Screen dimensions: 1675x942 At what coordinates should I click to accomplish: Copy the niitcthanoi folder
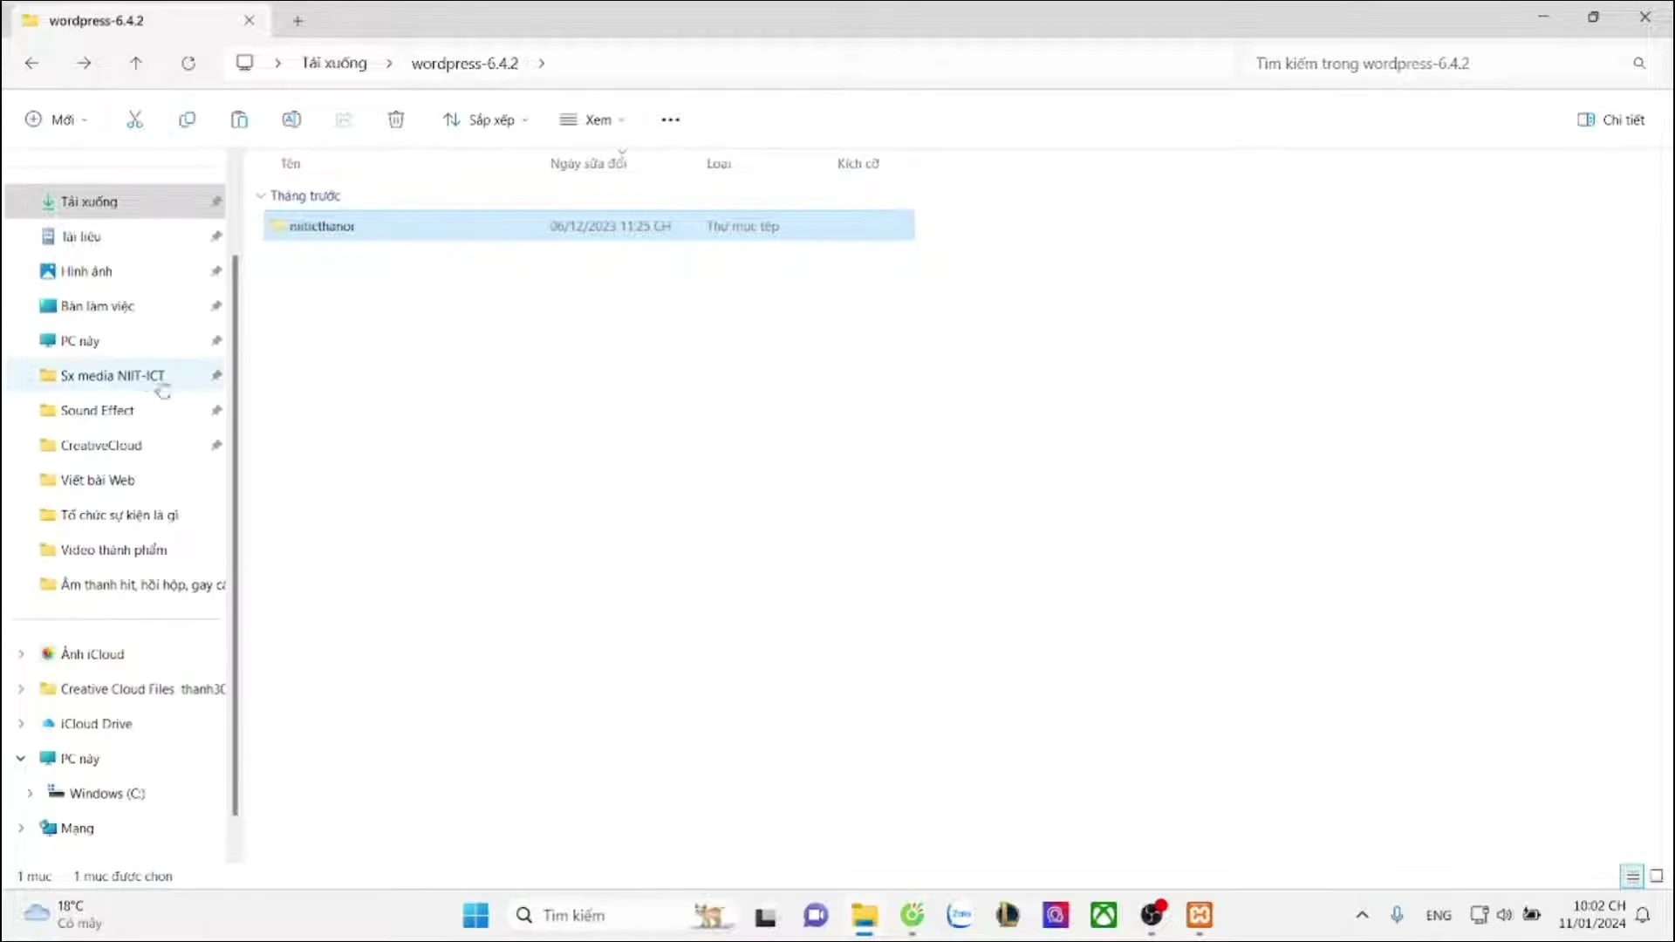point(187,119)
